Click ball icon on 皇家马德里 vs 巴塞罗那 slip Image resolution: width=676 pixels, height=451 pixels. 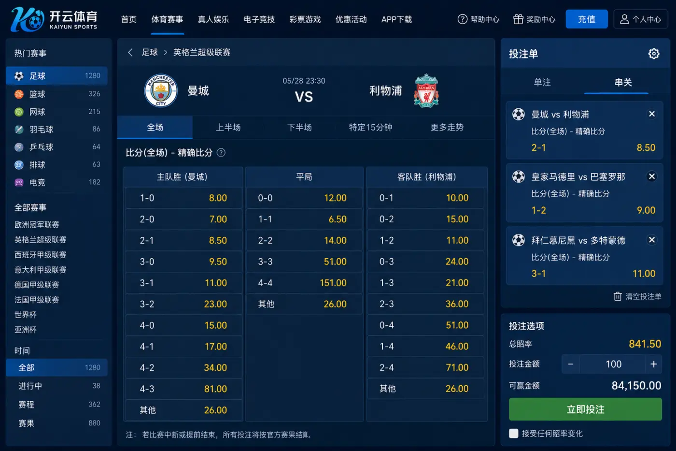click(x=519, y=176)
